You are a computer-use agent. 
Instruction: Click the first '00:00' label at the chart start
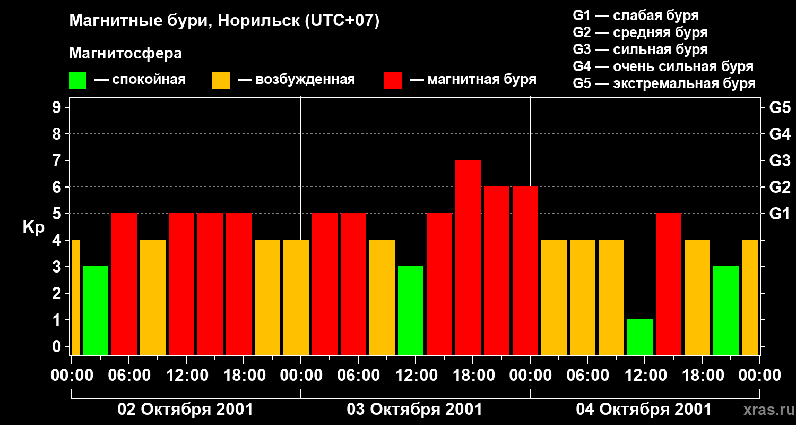point(72,376)
